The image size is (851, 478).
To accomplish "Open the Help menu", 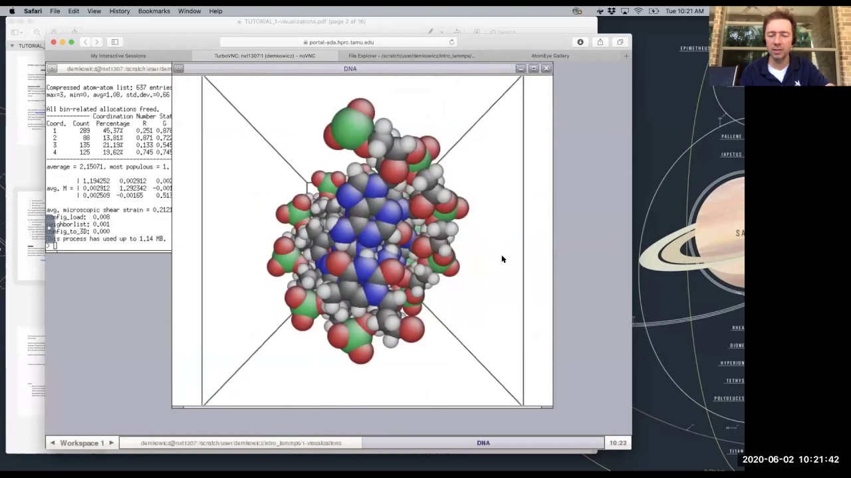I will coord(215,11).
